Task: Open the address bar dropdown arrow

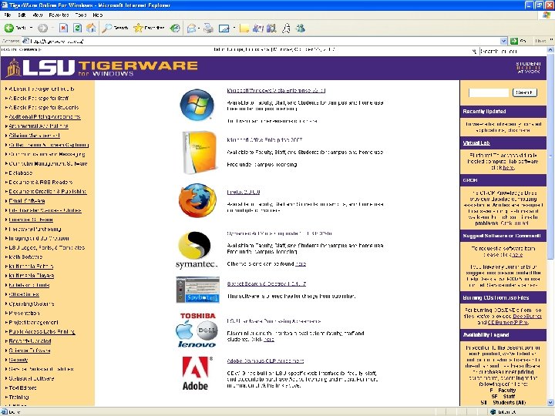Action: (x=503, y=41)
